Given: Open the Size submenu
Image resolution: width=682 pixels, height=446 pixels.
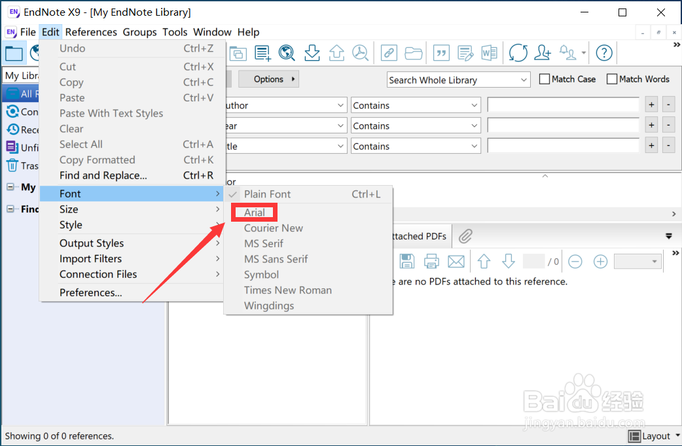Looking at the screenshot, I should point(132,209).
